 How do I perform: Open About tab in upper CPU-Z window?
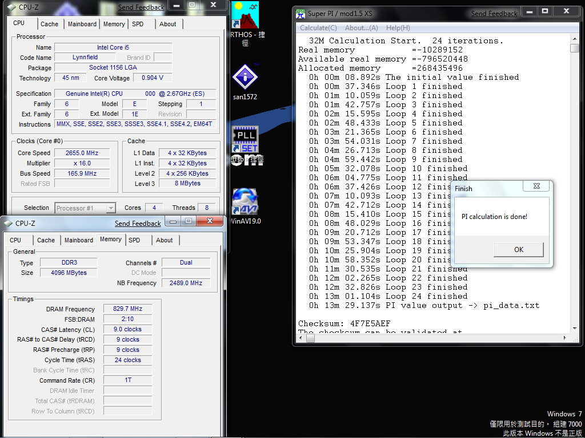click(167, 24)
